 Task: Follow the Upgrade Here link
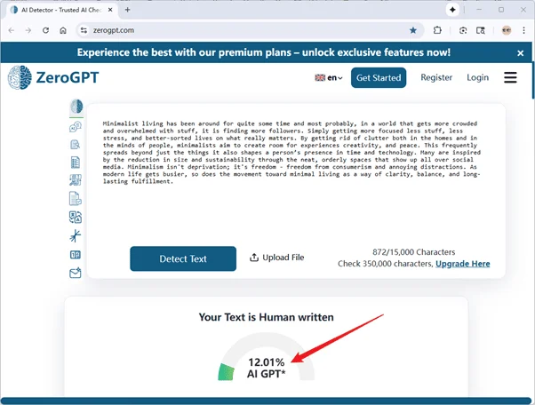(x=463, y=264)
